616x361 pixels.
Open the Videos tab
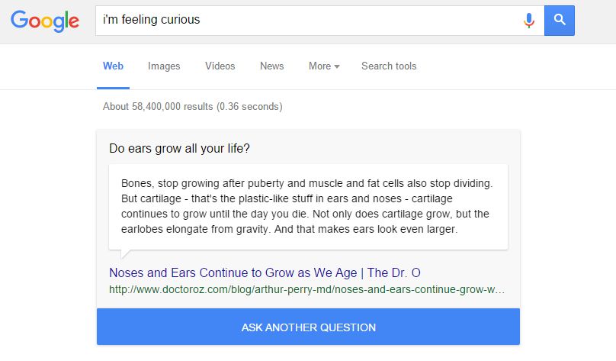coord(220,66)
